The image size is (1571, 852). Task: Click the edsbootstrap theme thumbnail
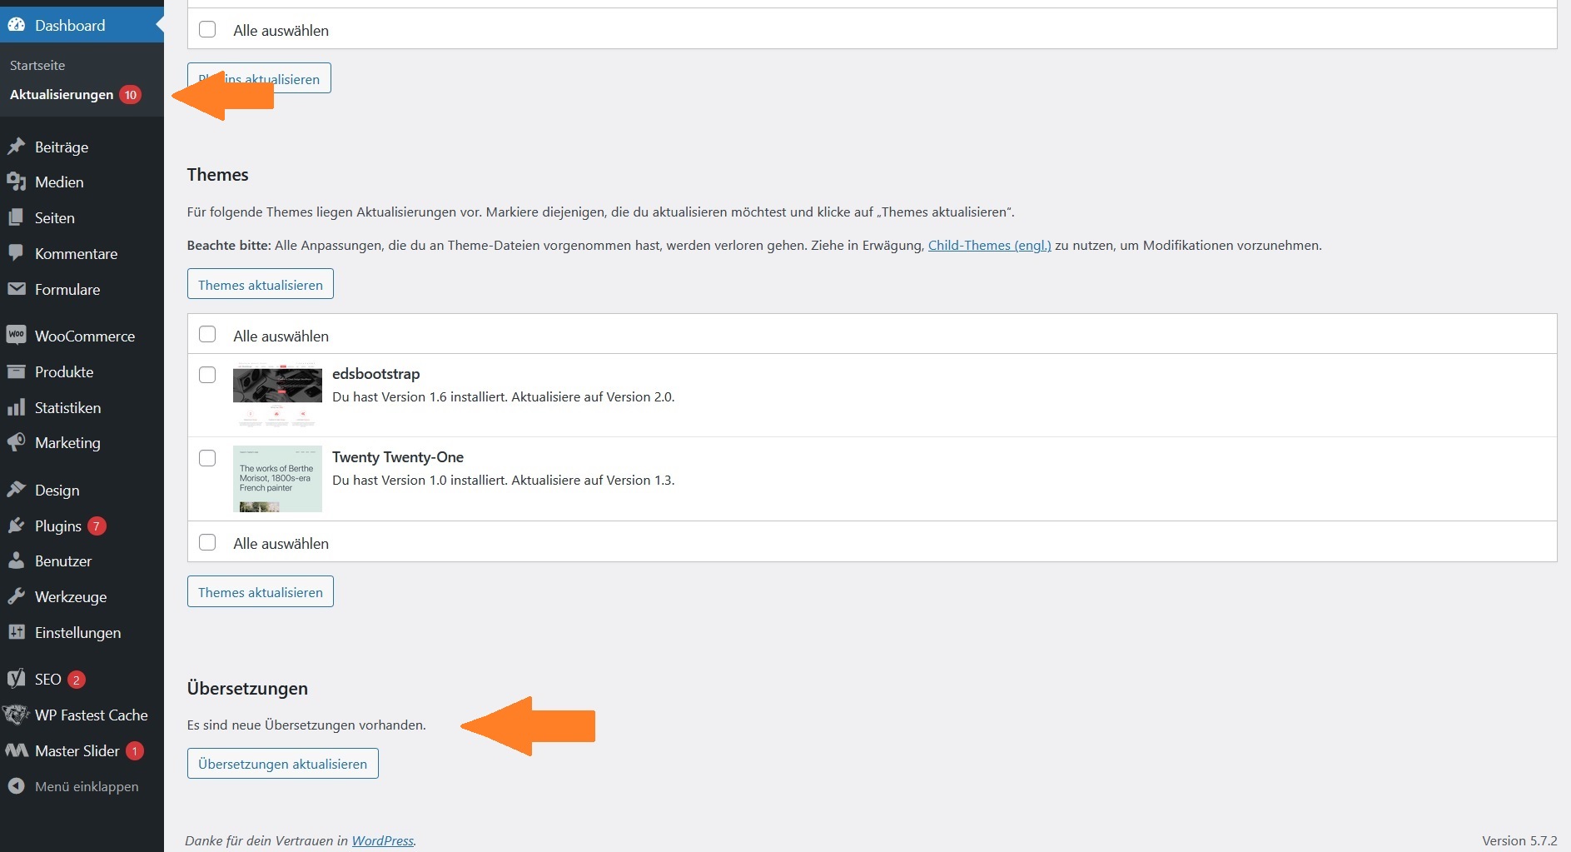pos(277,395)
